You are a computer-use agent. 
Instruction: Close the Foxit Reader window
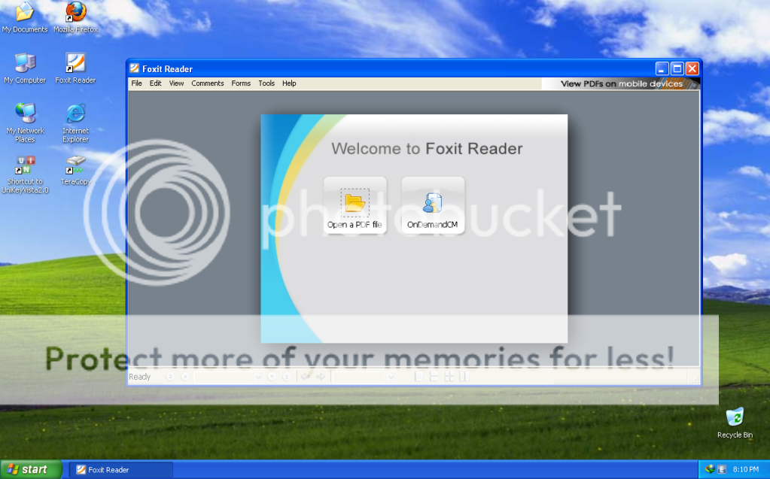692,68
